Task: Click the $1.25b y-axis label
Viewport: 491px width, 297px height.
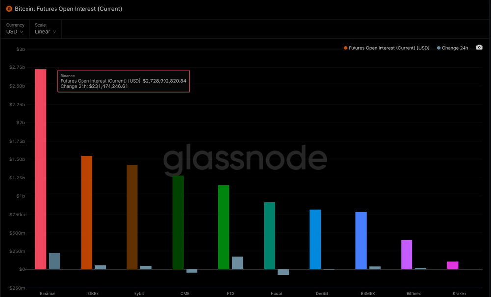Action: coord(17,178)
